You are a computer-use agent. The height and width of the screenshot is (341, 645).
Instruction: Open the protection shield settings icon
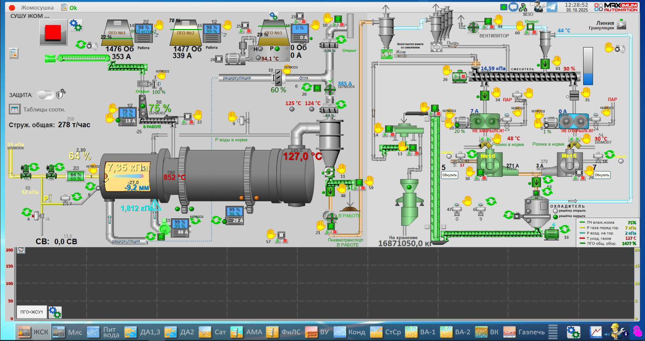(x=61, y=94)
